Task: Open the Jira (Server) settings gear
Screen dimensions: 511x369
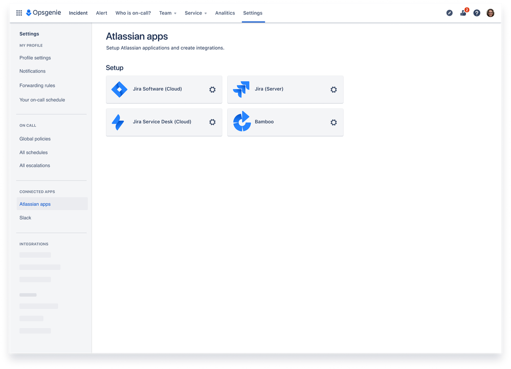Action: 334,90
